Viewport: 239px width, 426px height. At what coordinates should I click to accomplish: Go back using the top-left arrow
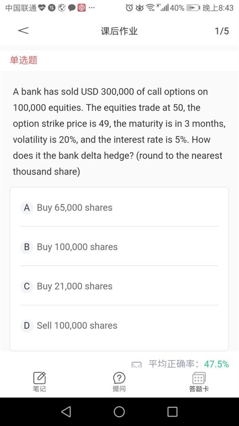(x=23, y=31)
